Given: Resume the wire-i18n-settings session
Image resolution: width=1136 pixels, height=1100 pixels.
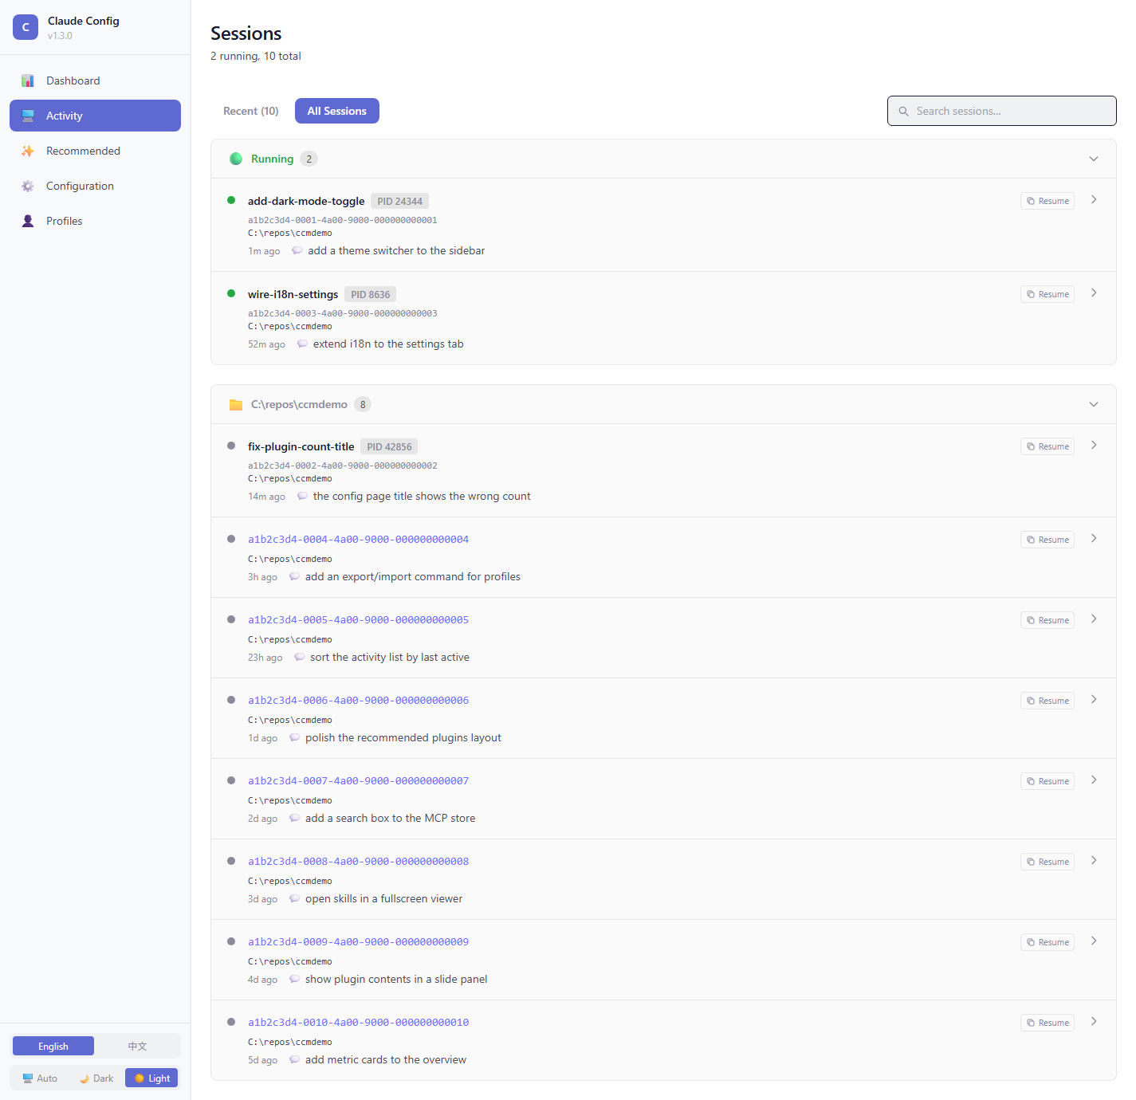Looking at the screenshot, I should [1048, 294].
